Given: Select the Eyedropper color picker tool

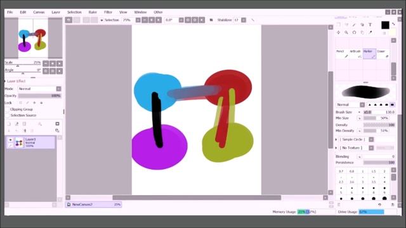Looking at the screenshot, I should pyautogui.click(x=370, y=32).
